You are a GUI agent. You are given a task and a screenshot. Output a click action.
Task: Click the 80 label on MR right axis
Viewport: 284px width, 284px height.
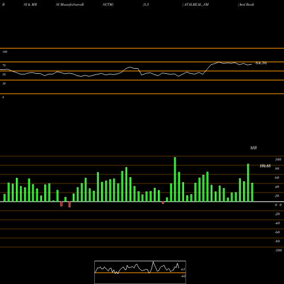click(x=277, y=169)
